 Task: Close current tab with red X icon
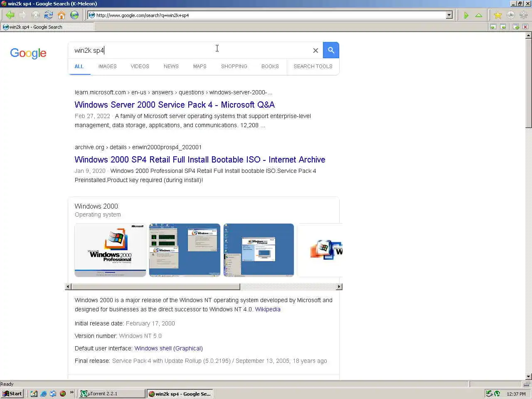point(525,27)
